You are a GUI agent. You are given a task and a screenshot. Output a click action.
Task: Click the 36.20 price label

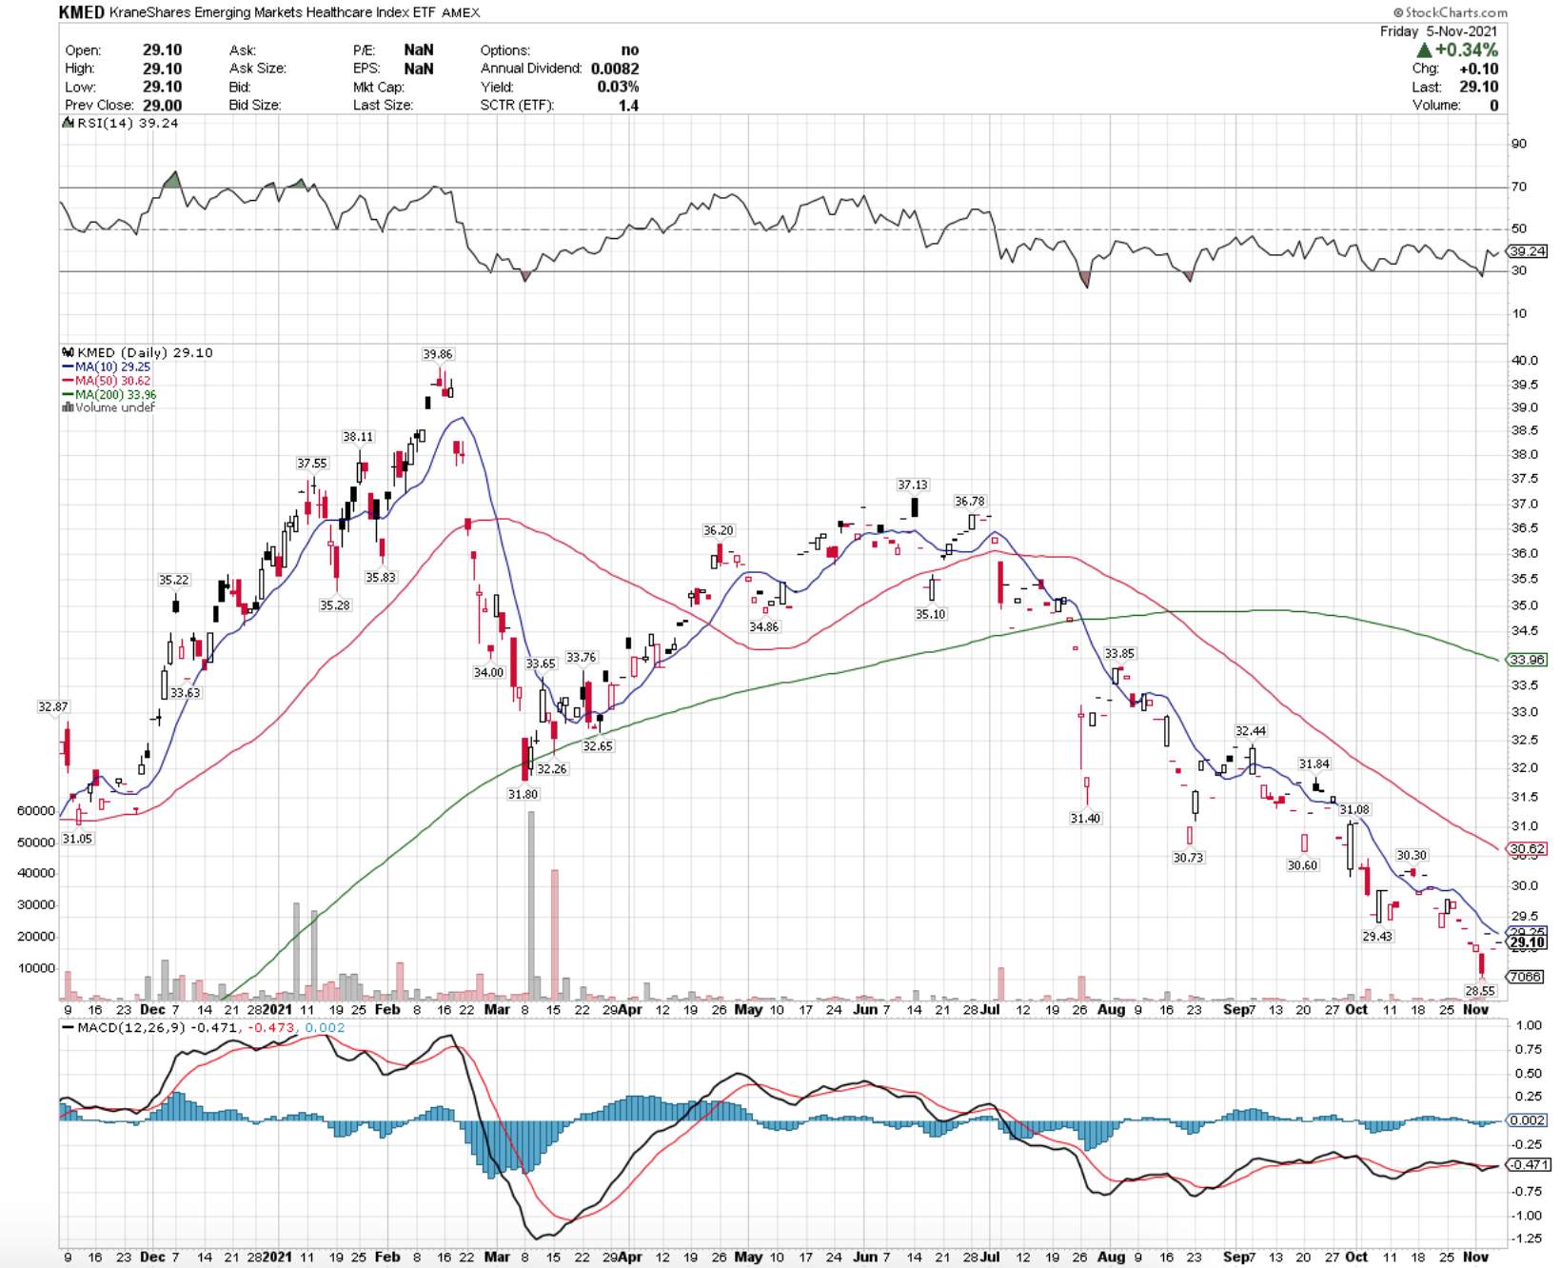point(719,530)
